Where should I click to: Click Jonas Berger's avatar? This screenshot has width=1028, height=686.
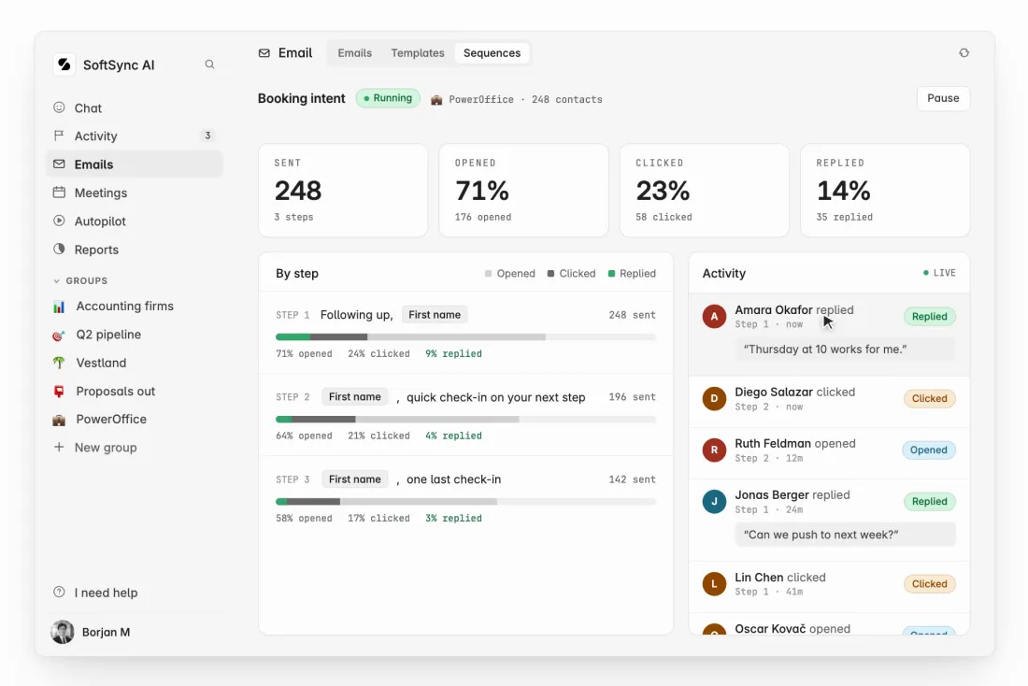tap(714, 502)
